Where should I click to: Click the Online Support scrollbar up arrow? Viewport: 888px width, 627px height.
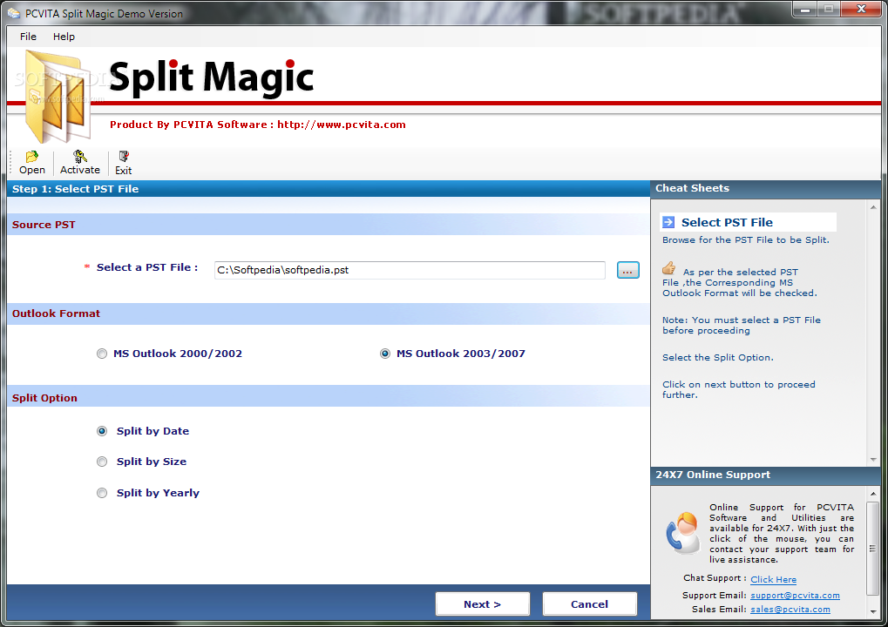873,494
